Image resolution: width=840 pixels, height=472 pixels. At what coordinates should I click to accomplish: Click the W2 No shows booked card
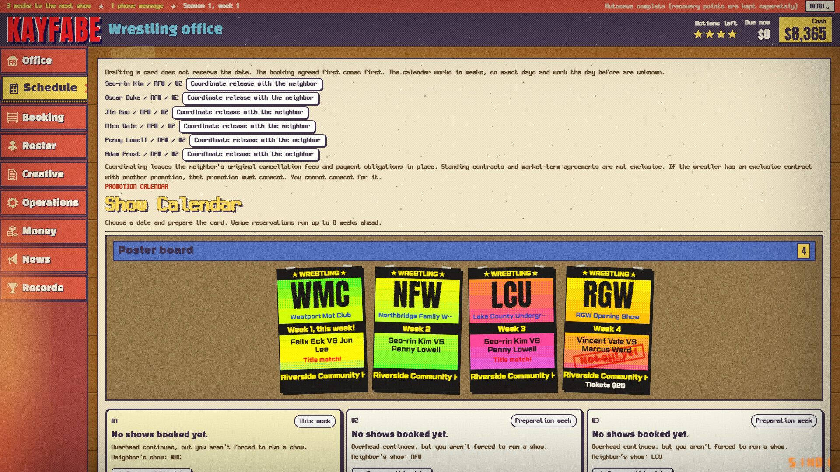[464, 441]
